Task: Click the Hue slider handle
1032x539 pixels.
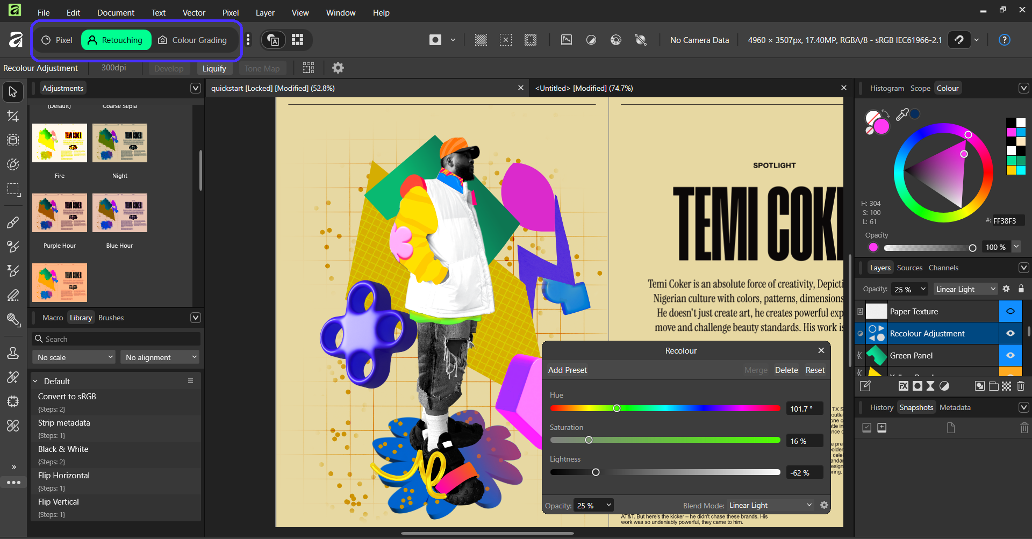Action: click(617, 408)
